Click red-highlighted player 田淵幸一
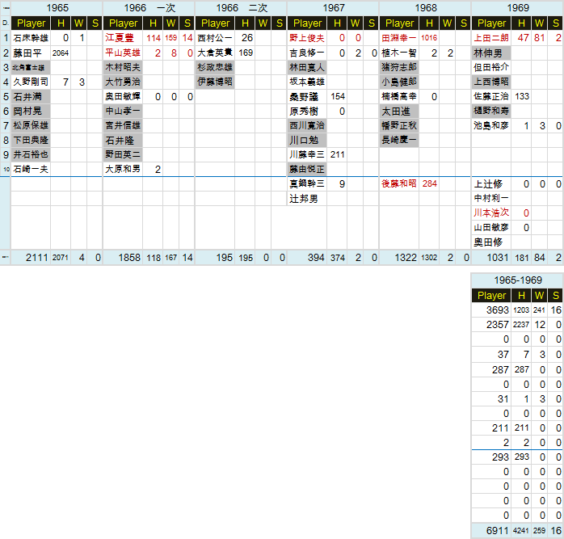Screen dimensions: 564x539 point(399,38)
